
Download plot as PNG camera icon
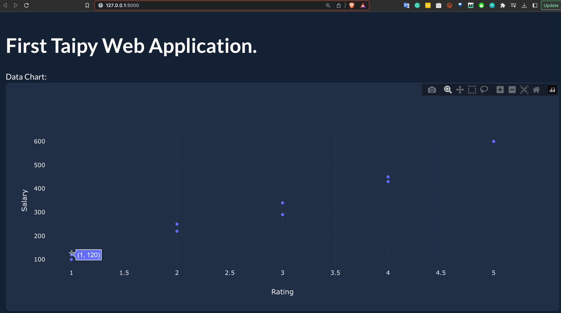coord(432,90)
